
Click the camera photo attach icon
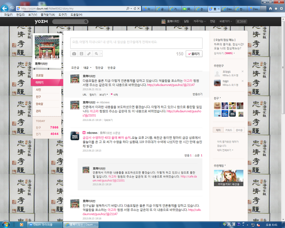tap(74, 54)
